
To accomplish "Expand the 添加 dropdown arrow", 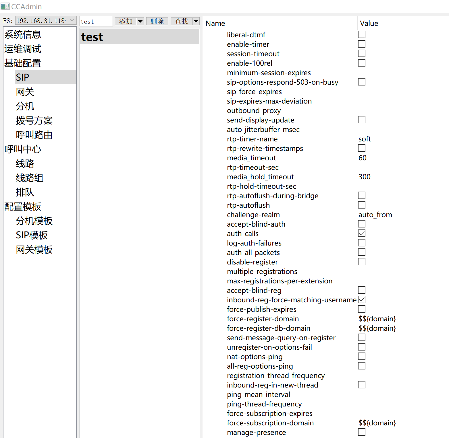I will 140,21.
